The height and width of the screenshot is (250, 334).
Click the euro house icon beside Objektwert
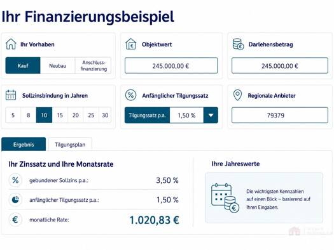click(131, 44)
